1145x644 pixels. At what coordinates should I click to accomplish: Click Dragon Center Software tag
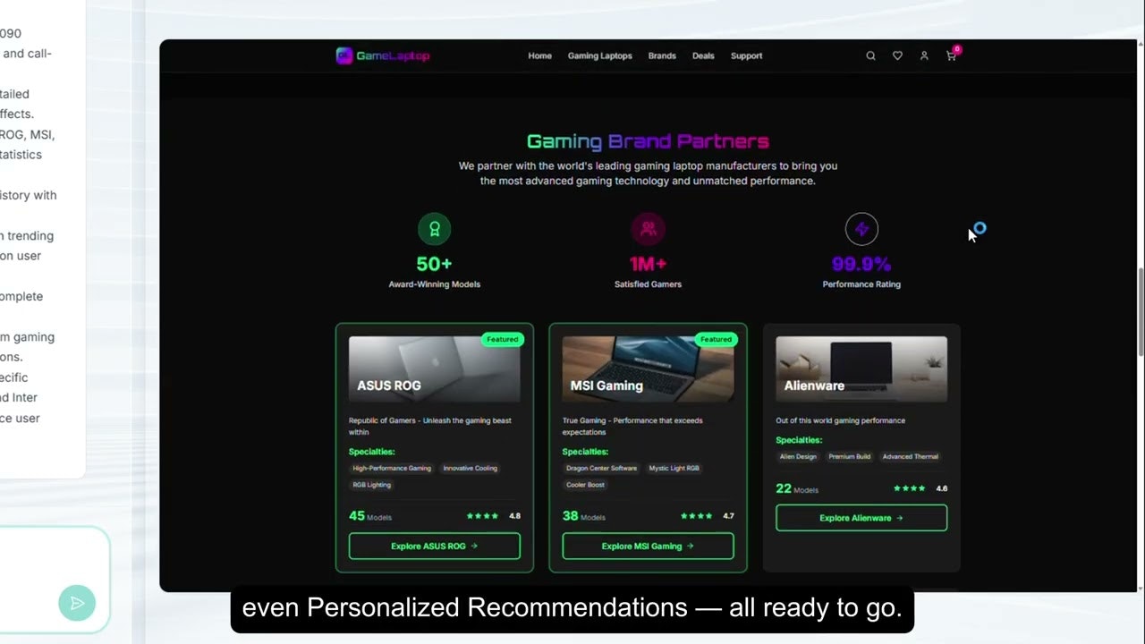[601, 468]
